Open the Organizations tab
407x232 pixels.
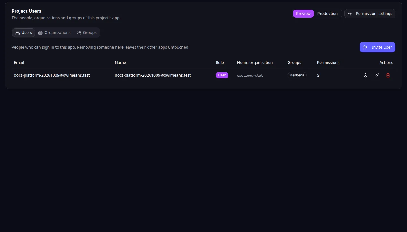(x=54, y=33)
